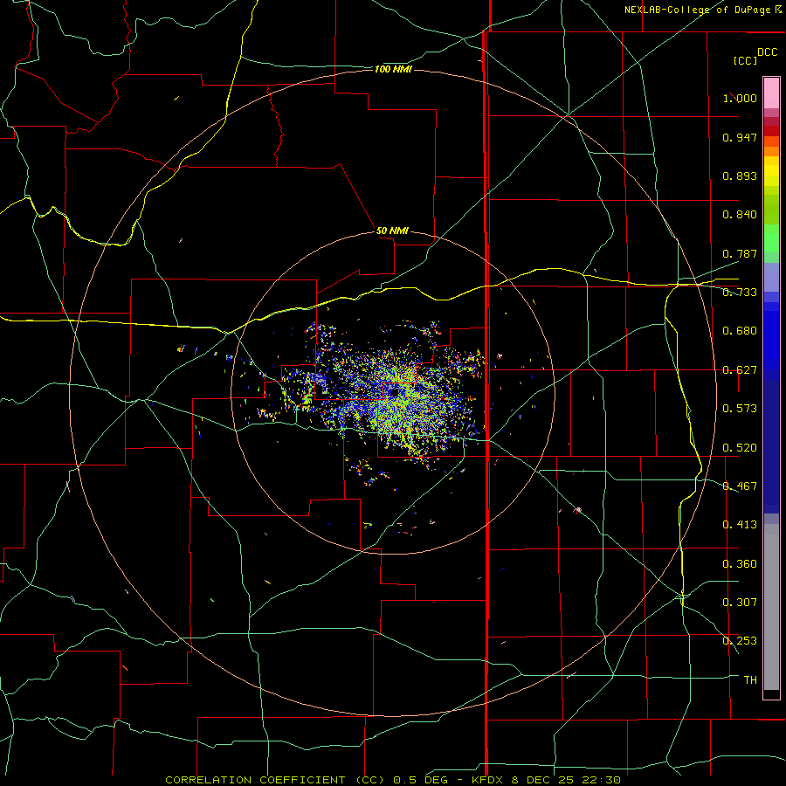Click the [CC] units label

(745, 60)
